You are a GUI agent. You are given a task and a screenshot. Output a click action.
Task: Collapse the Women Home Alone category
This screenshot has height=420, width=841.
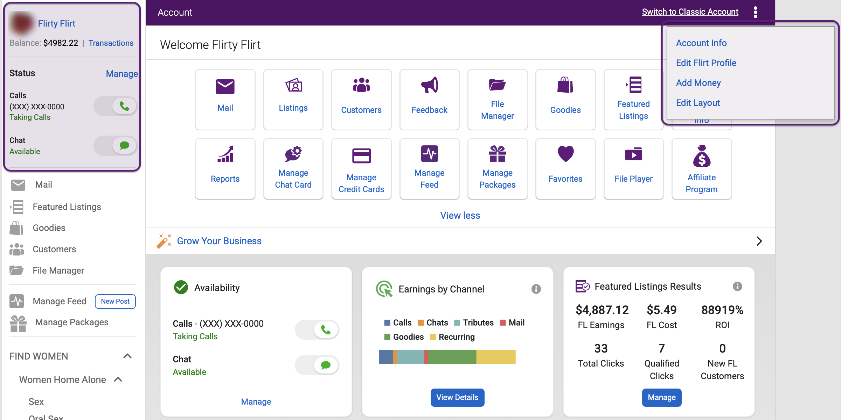[x=118, y=379]
